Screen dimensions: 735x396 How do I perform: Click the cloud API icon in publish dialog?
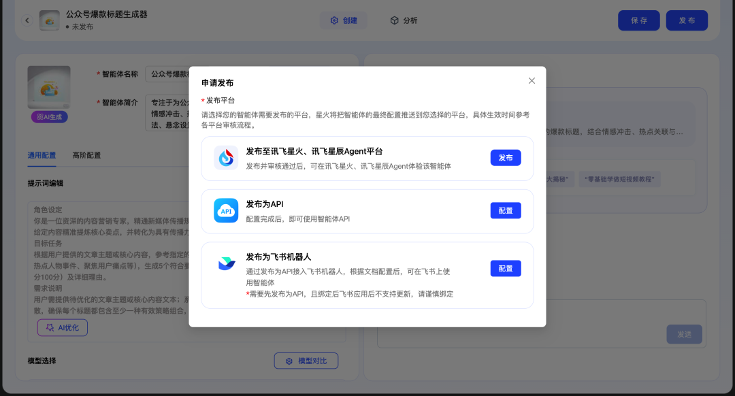point(226,211)
